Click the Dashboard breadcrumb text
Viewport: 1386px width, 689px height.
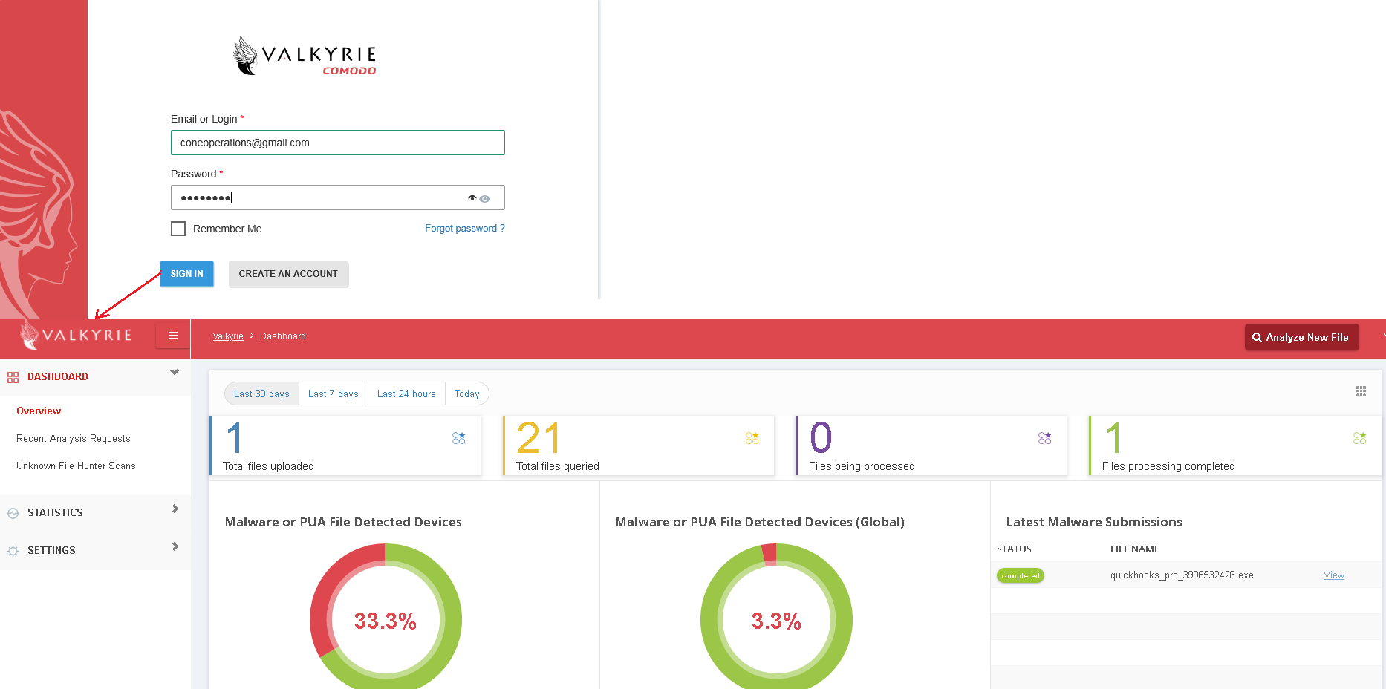point(283,336)
